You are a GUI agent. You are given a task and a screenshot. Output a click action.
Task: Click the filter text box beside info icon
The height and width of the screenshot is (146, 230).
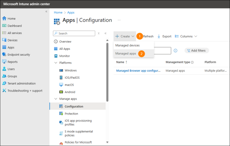[x=162, y=50]
